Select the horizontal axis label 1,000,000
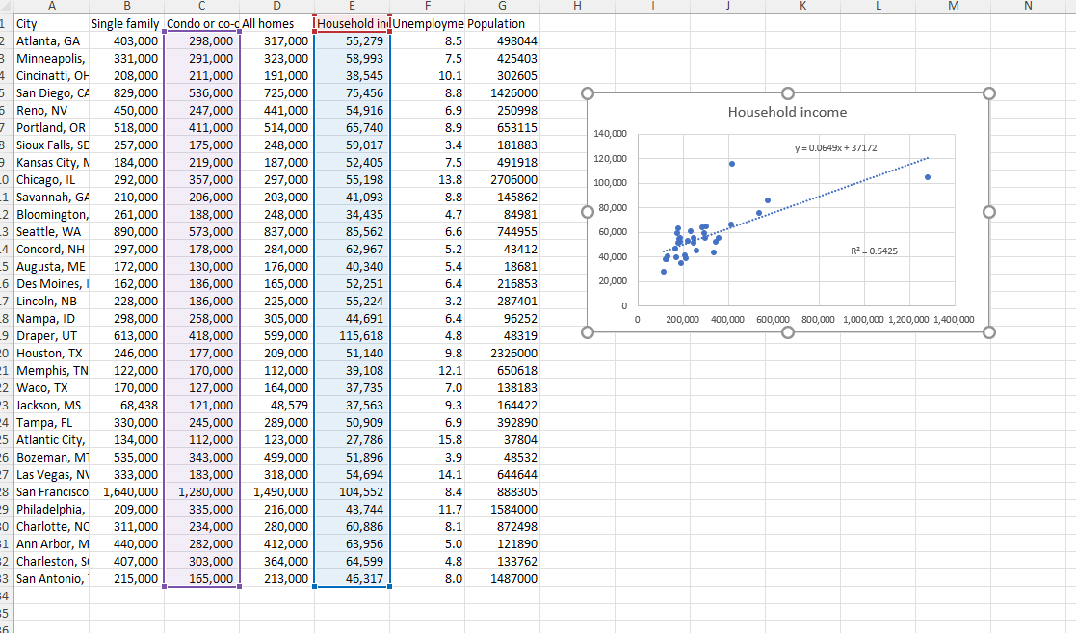Viewport: 1076px width, 633px height. [x=863, y=319]
